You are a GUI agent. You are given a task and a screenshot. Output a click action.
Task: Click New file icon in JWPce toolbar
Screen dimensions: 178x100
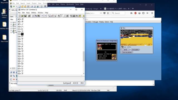point(19,16)
